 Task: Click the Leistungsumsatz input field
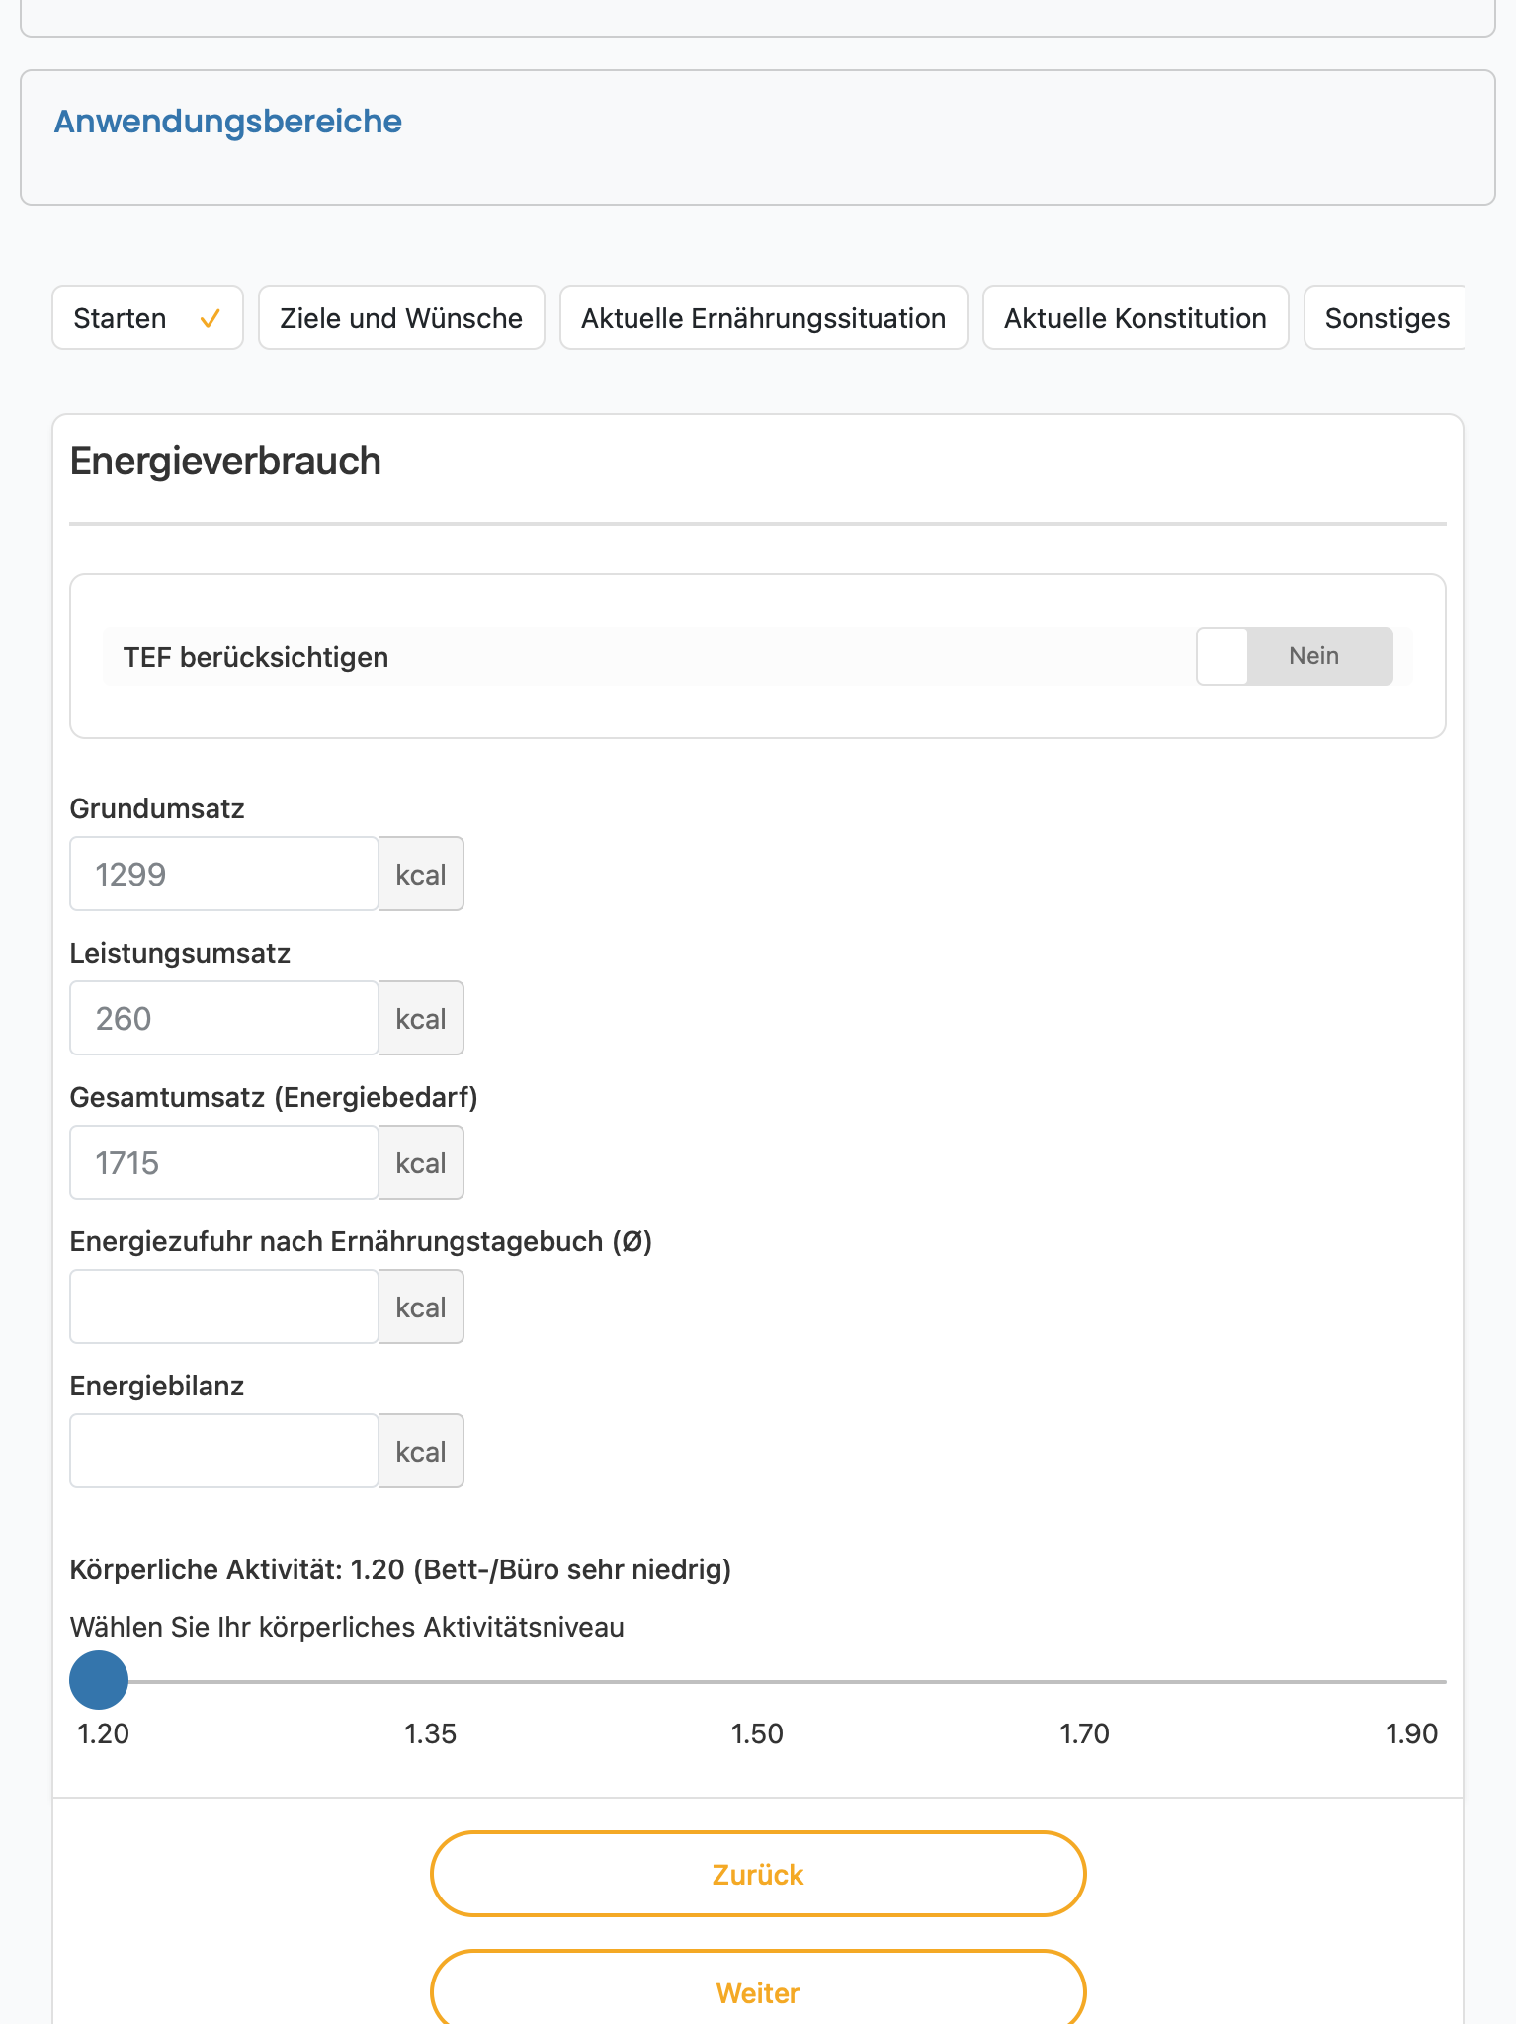[x=224, y=1018]
